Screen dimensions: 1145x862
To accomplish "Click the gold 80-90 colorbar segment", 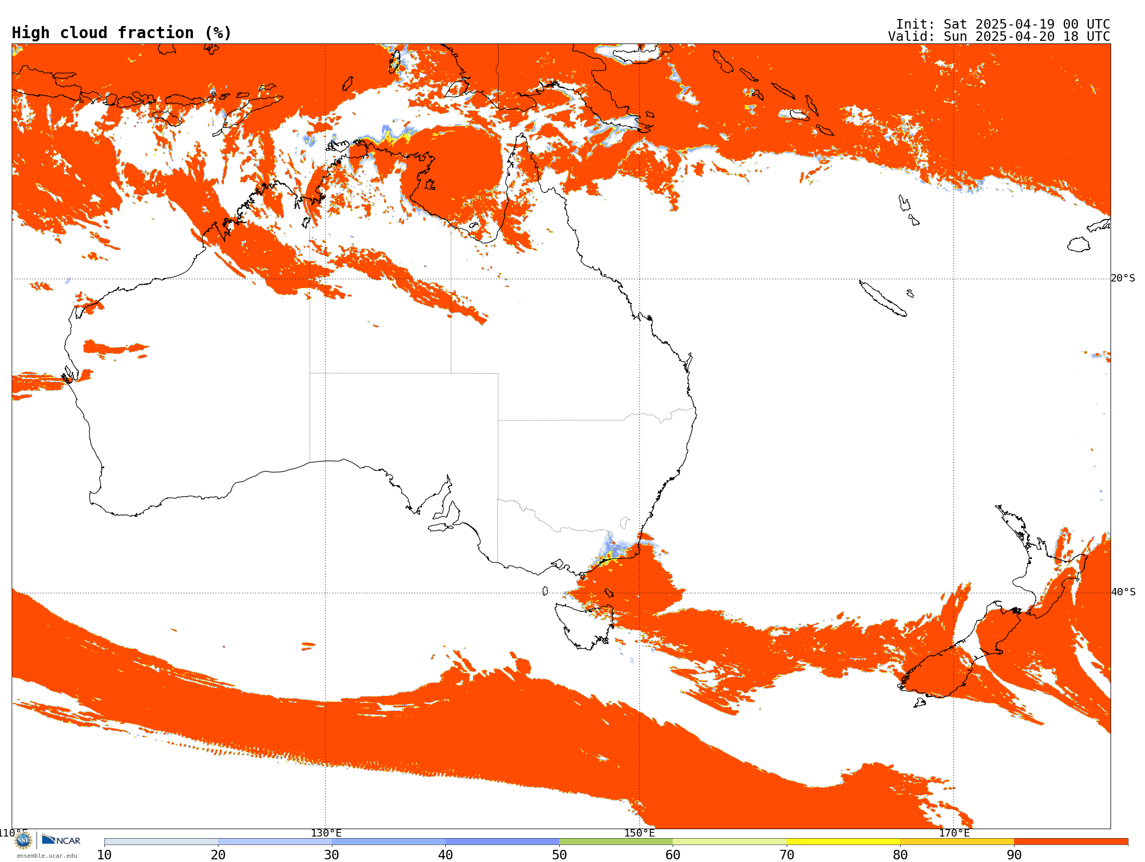I will 957,842.
